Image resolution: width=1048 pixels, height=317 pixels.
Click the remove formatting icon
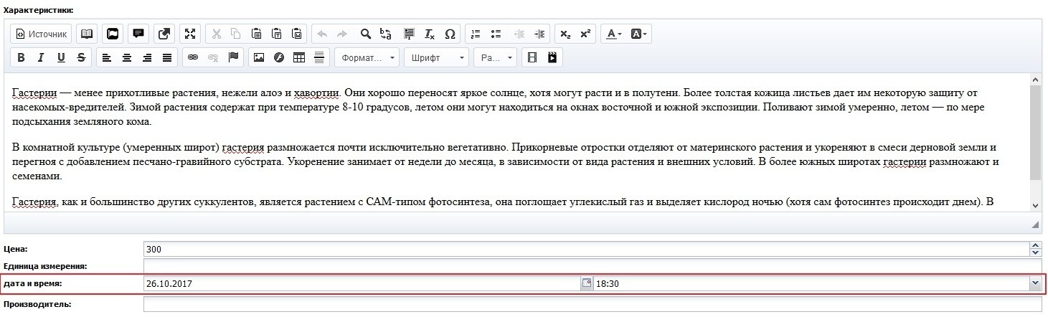(430, 34)
